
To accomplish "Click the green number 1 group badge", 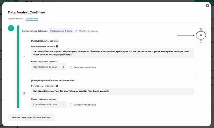I will (11, 28).
